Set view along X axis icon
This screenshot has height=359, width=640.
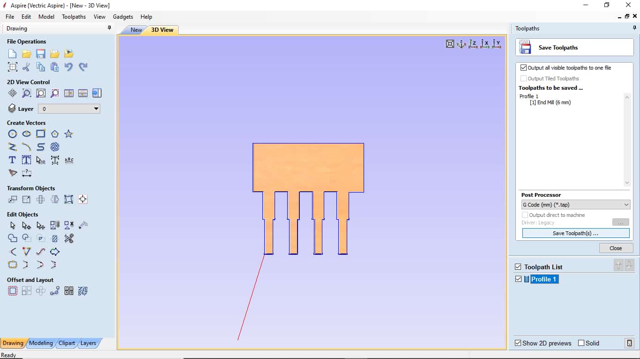pyautogui.click(x=485, y=43)
